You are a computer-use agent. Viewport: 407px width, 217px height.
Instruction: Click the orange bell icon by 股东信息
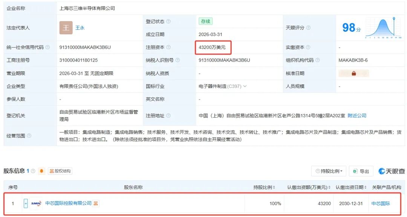41,171
